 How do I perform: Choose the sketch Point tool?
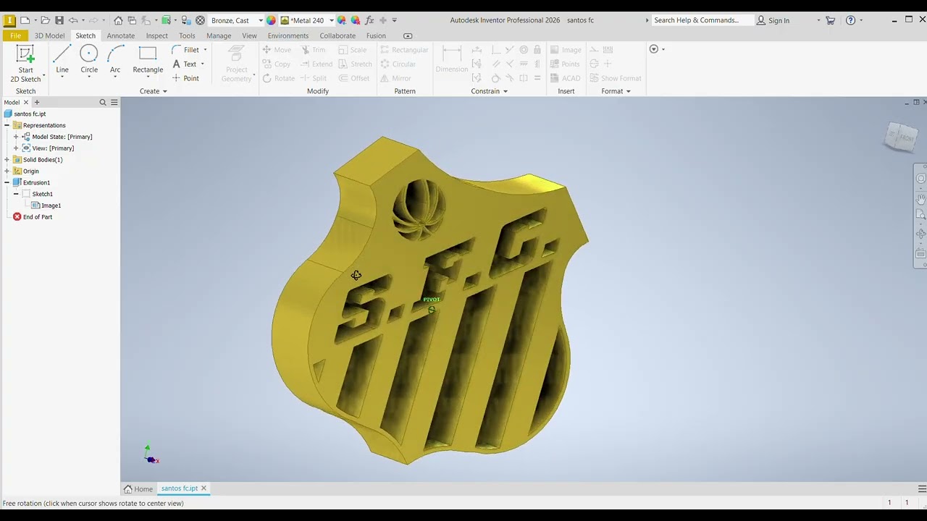[x=185, y=78]
